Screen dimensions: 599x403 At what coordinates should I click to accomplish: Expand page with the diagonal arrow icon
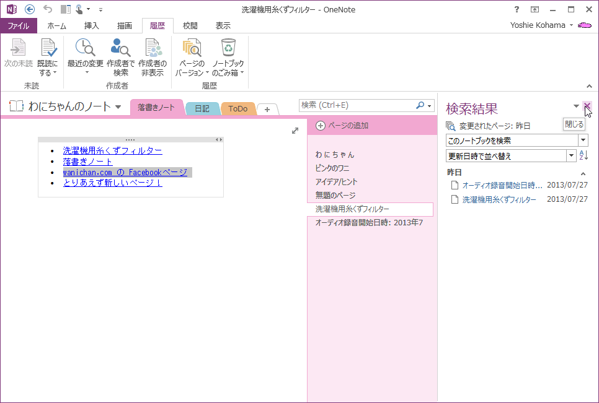pyautogui.click(x=295, y=131)
